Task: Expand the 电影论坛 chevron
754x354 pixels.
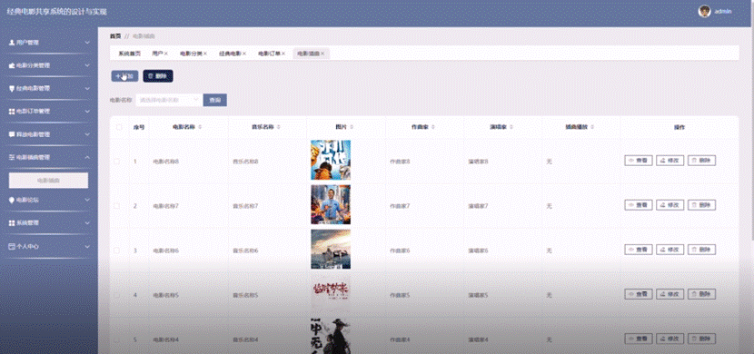Action: [87, 200]
